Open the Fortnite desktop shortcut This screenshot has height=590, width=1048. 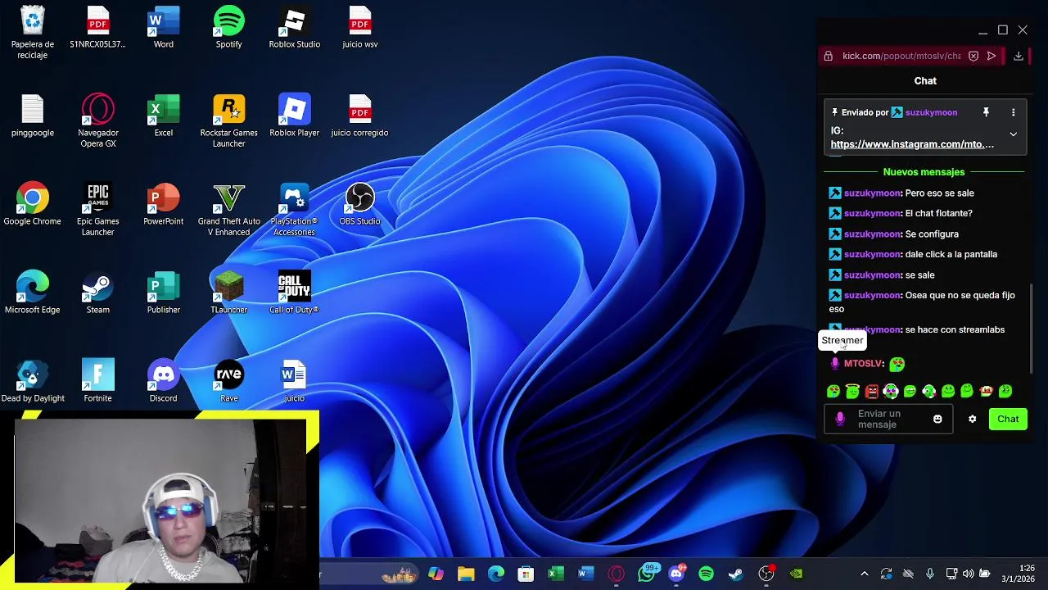coord(98,382)
